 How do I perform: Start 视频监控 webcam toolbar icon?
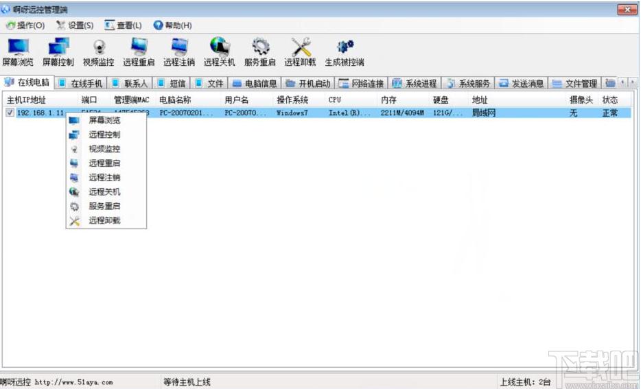tap(99, 52)
